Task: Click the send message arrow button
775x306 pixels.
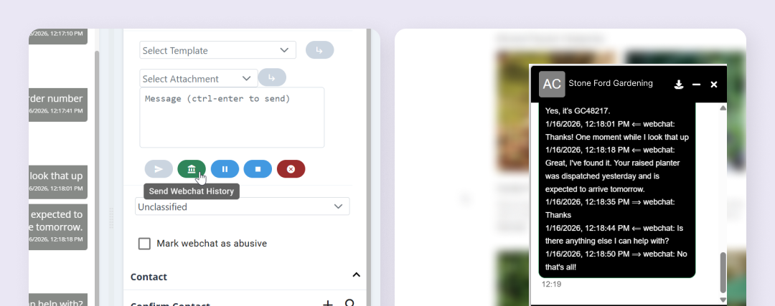Action: click(159, 169)
